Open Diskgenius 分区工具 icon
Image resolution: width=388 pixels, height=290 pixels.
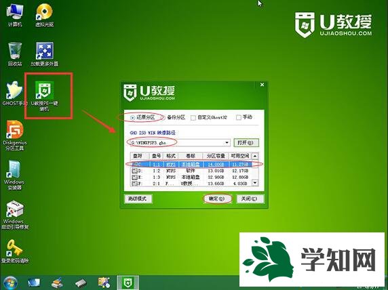[15, 136]
